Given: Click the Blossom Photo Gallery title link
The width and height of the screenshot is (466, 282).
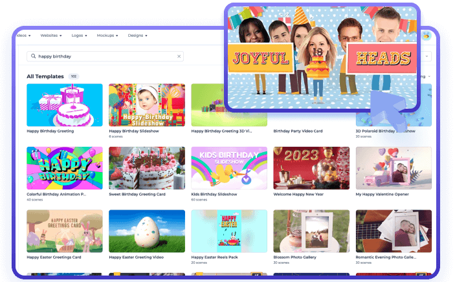Looking at the screenshot, I should pos(294,257).
